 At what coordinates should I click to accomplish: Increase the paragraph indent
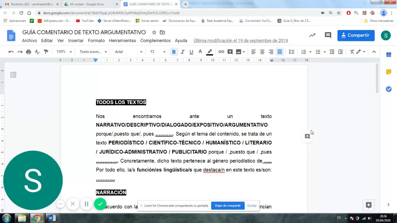341,52
